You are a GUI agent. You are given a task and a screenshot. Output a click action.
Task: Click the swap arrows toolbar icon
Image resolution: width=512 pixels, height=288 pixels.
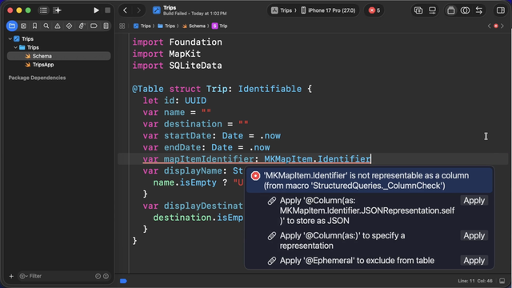click(479, 10)
